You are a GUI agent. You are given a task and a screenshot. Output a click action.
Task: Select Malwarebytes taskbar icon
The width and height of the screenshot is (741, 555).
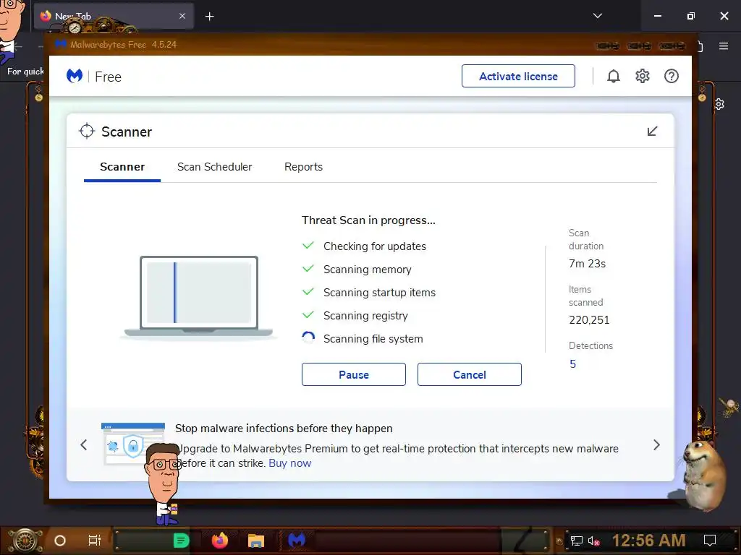click(x=296, y=540)
